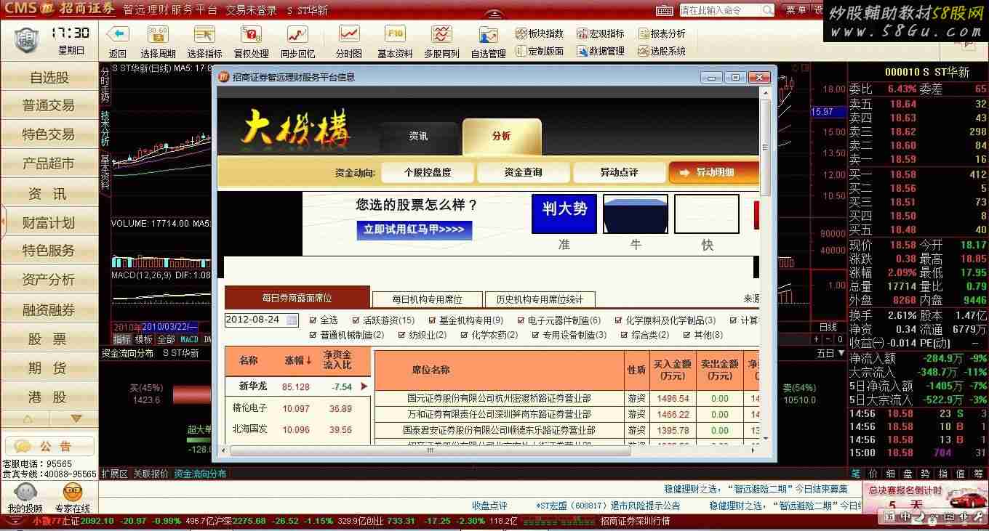Click 判大势 blue banner box

point(564,214)
